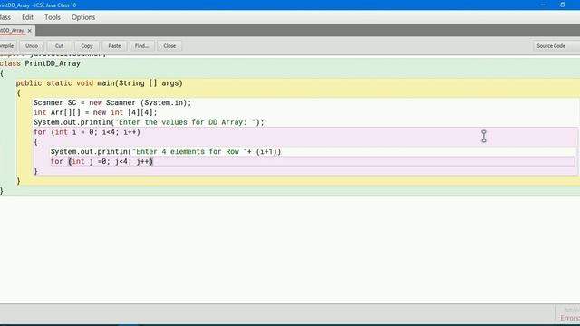580x326 pixels.
Task: Click the int Arr[][] declaration line
Action: click(x=95, y=112)
